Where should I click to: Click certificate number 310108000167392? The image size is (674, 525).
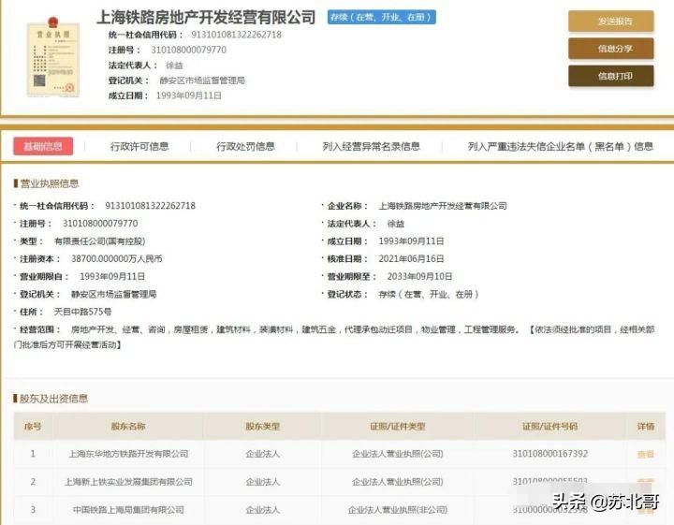pyautogui.click(x=549, y=454)
